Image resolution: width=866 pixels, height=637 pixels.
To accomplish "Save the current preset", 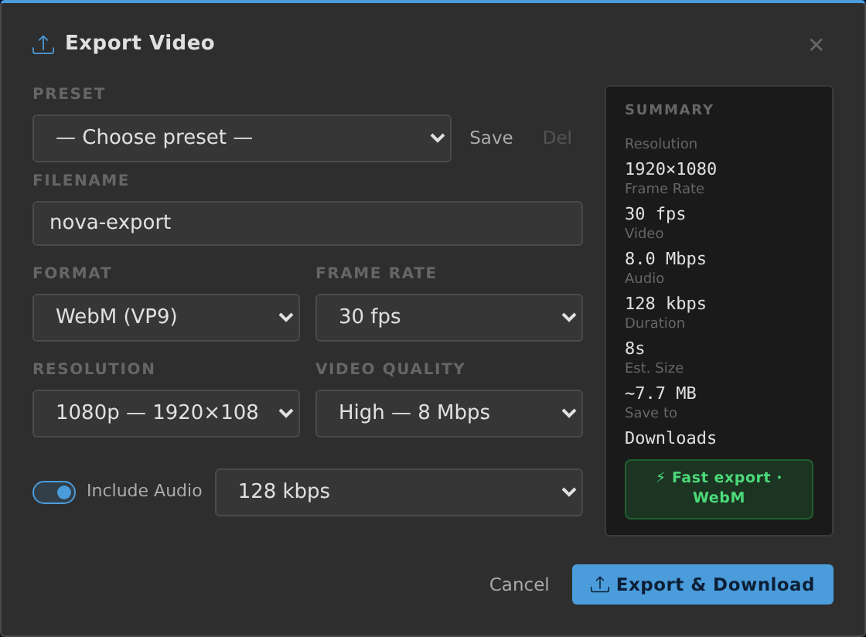I will 491,138.
